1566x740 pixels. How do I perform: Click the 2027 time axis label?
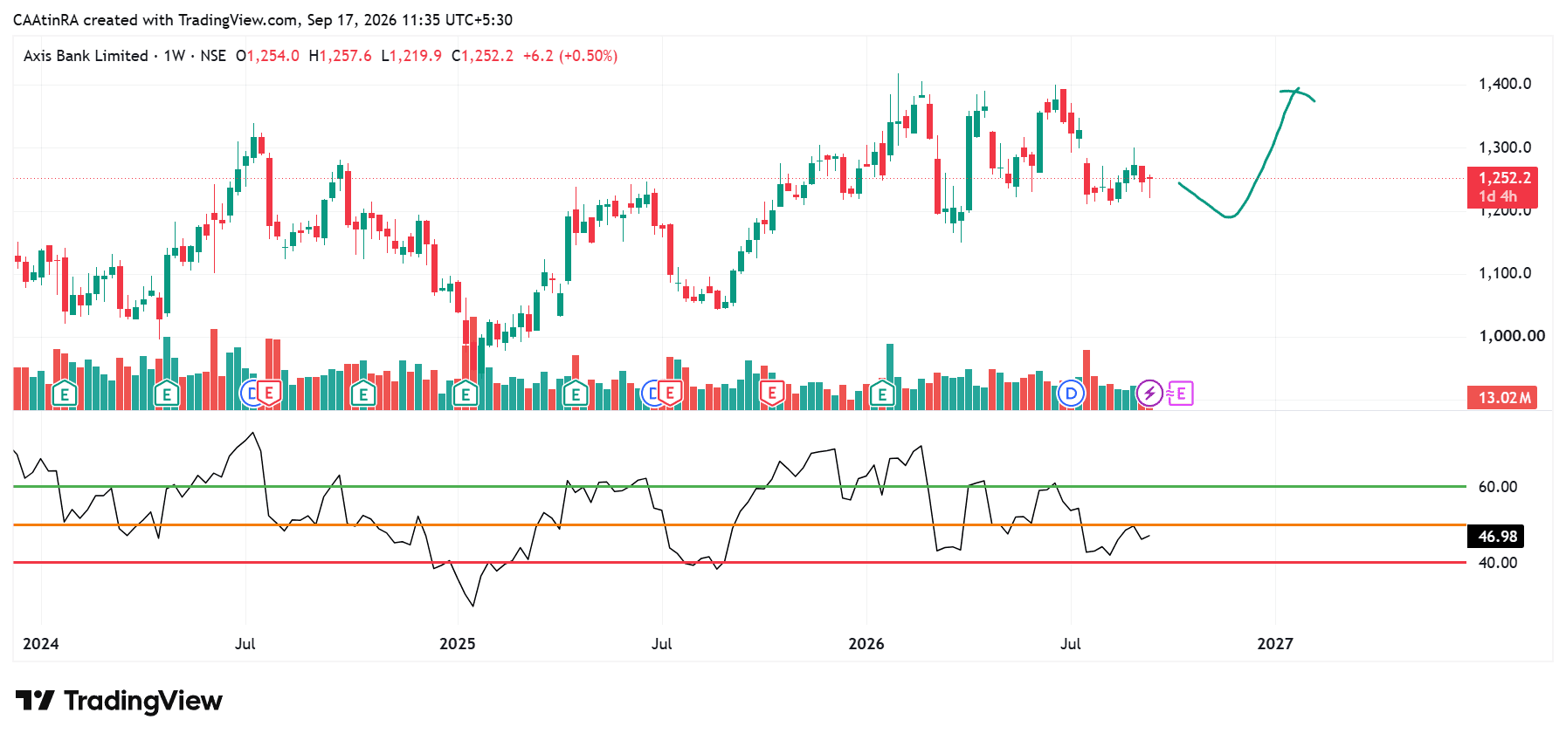(1275, 644)
